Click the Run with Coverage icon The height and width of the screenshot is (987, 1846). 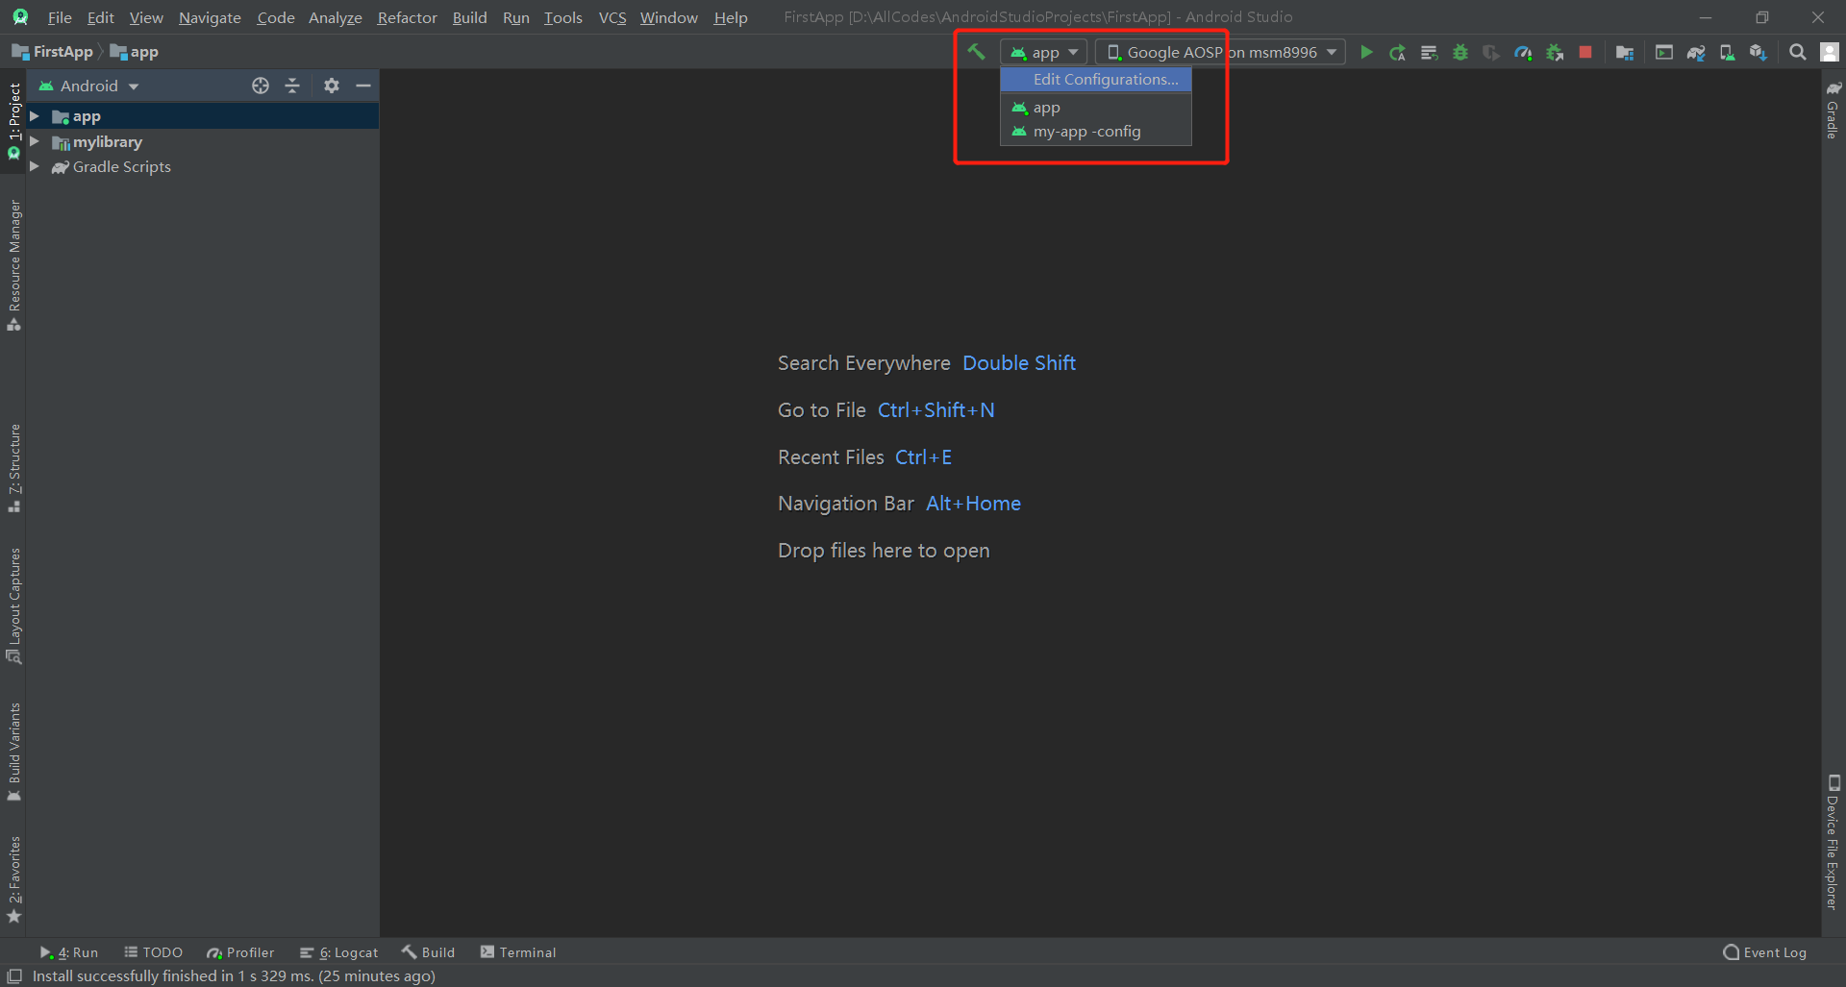(1491, 52)
